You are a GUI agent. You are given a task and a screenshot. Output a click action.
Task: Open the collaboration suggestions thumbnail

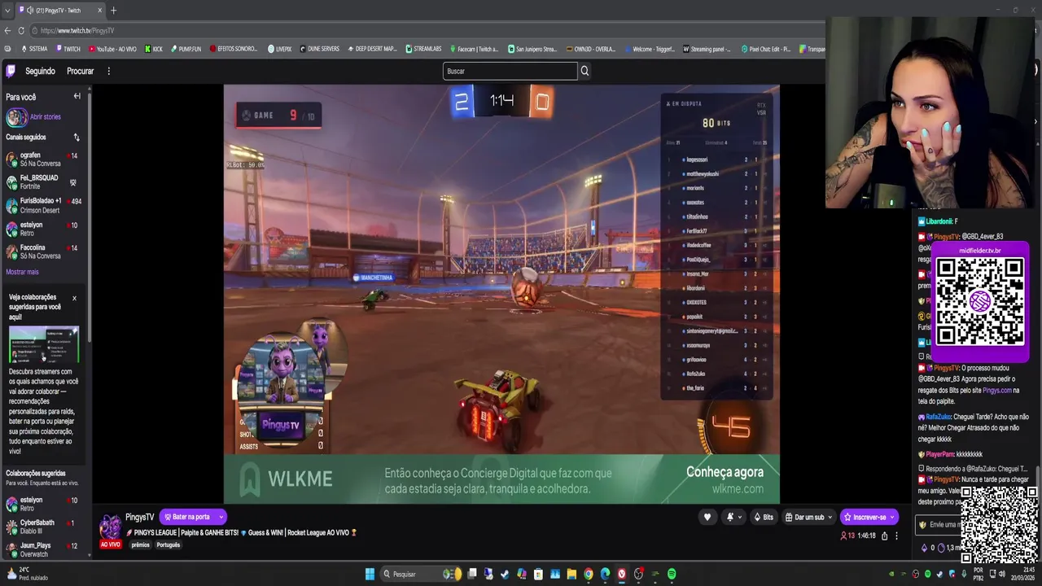44,344
